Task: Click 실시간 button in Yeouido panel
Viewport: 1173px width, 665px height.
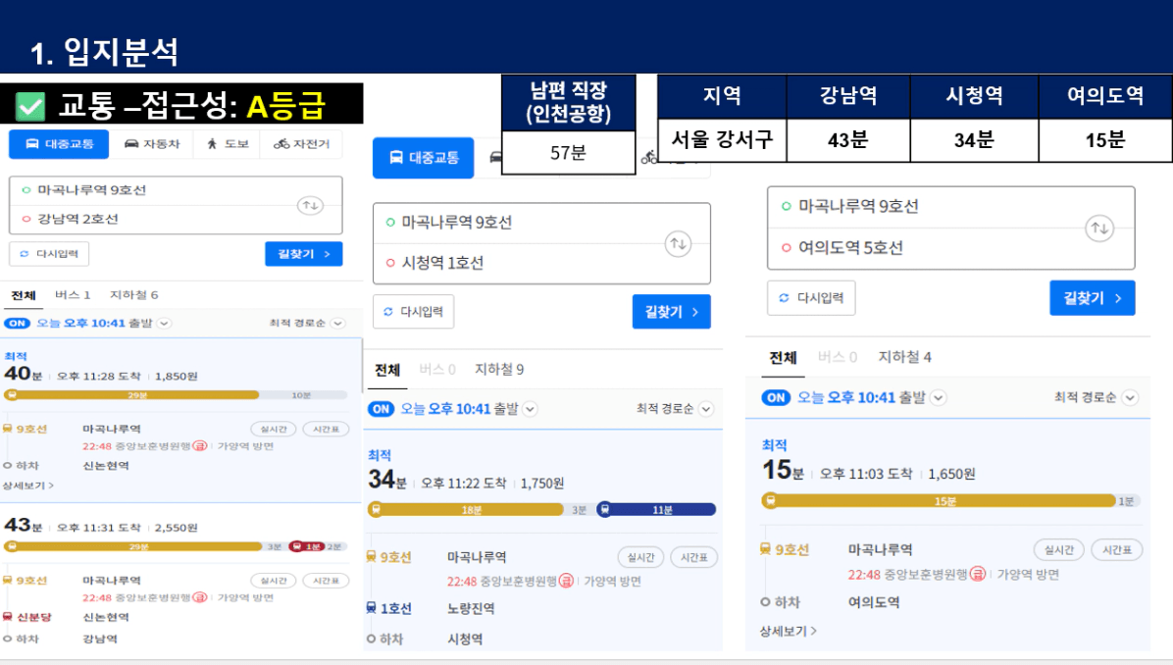Action: point(1058,550)
